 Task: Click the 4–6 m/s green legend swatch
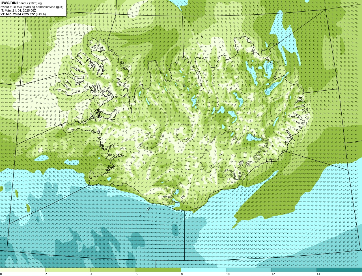pyautogui.click(x=113, y=270)
